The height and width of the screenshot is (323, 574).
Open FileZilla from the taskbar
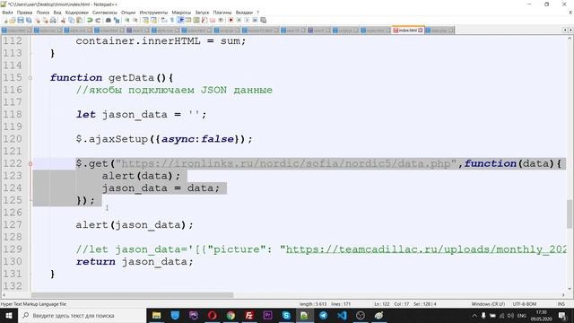pyautogui.click(x=249, y=315)
